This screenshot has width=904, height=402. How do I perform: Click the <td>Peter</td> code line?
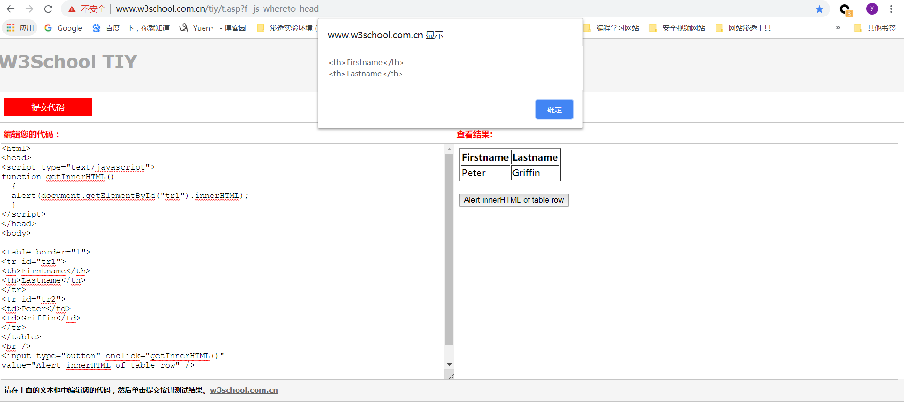pyautogui.click(x=36, y=309)
